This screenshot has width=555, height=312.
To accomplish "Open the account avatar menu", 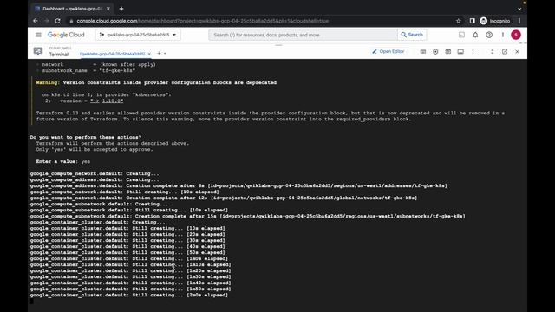I will point(516,35).
